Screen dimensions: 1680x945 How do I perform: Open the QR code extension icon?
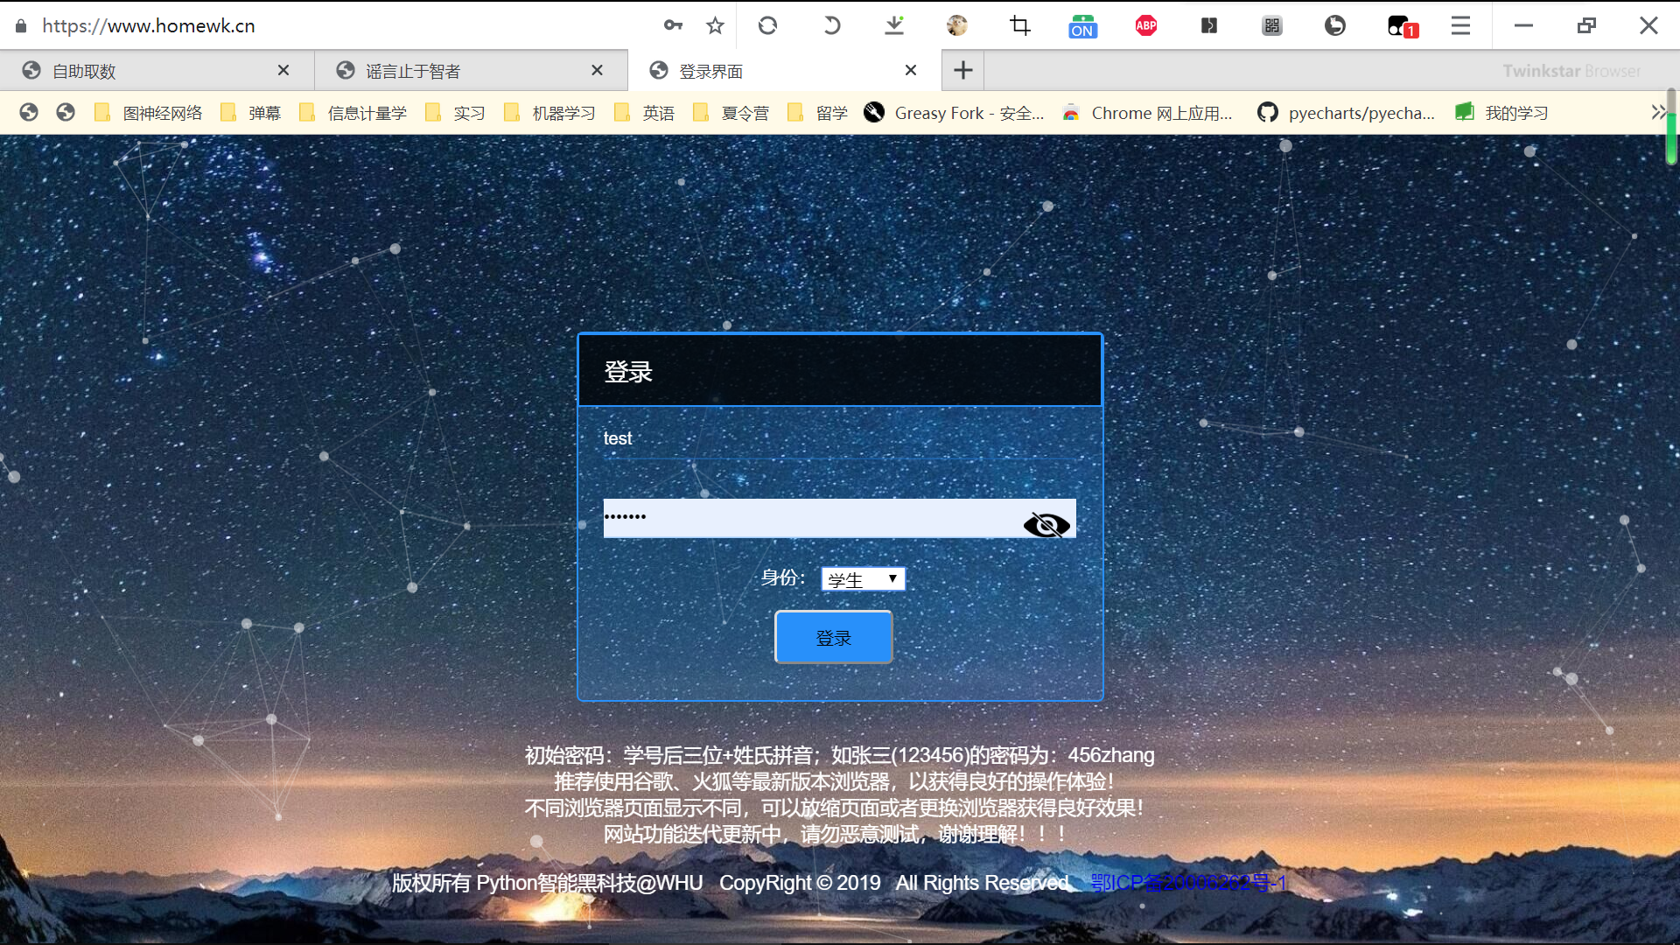pos(1271,25)
